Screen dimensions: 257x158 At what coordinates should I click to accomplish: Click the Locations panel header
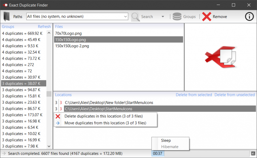[63, 95]
